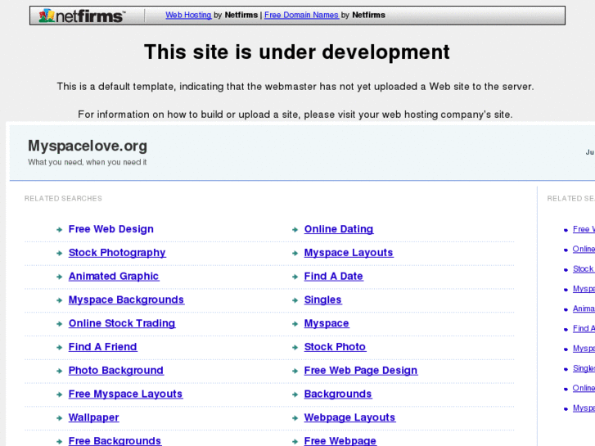Click arrow bullet beside Online Stock Trading
595x446 pixels.
tap(59, 324)
